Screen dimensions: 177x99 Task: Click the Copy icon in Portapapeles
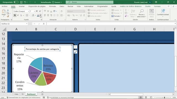8,13
